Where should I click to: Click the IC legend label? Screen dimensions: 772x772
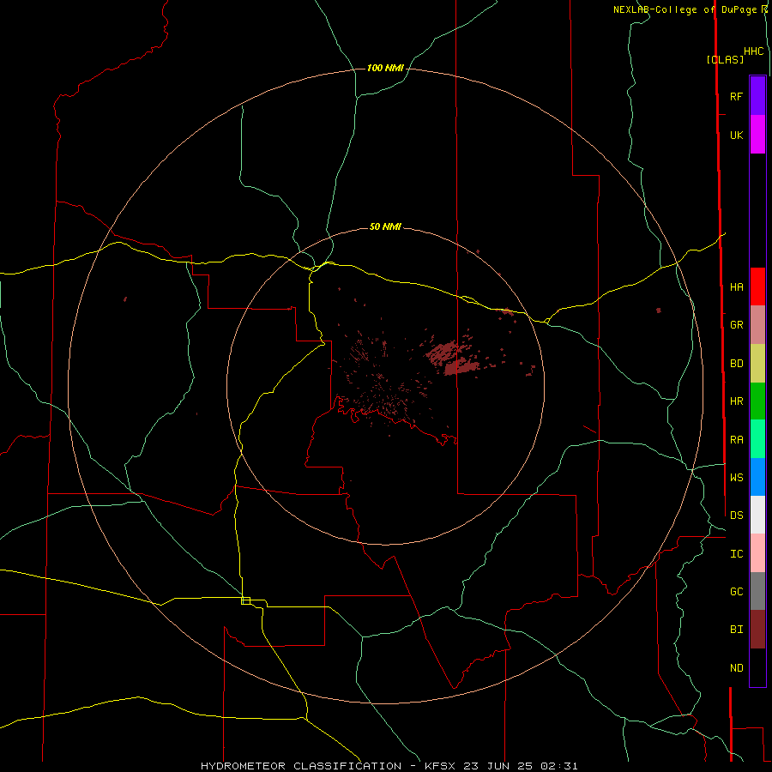tap(736, 554)
